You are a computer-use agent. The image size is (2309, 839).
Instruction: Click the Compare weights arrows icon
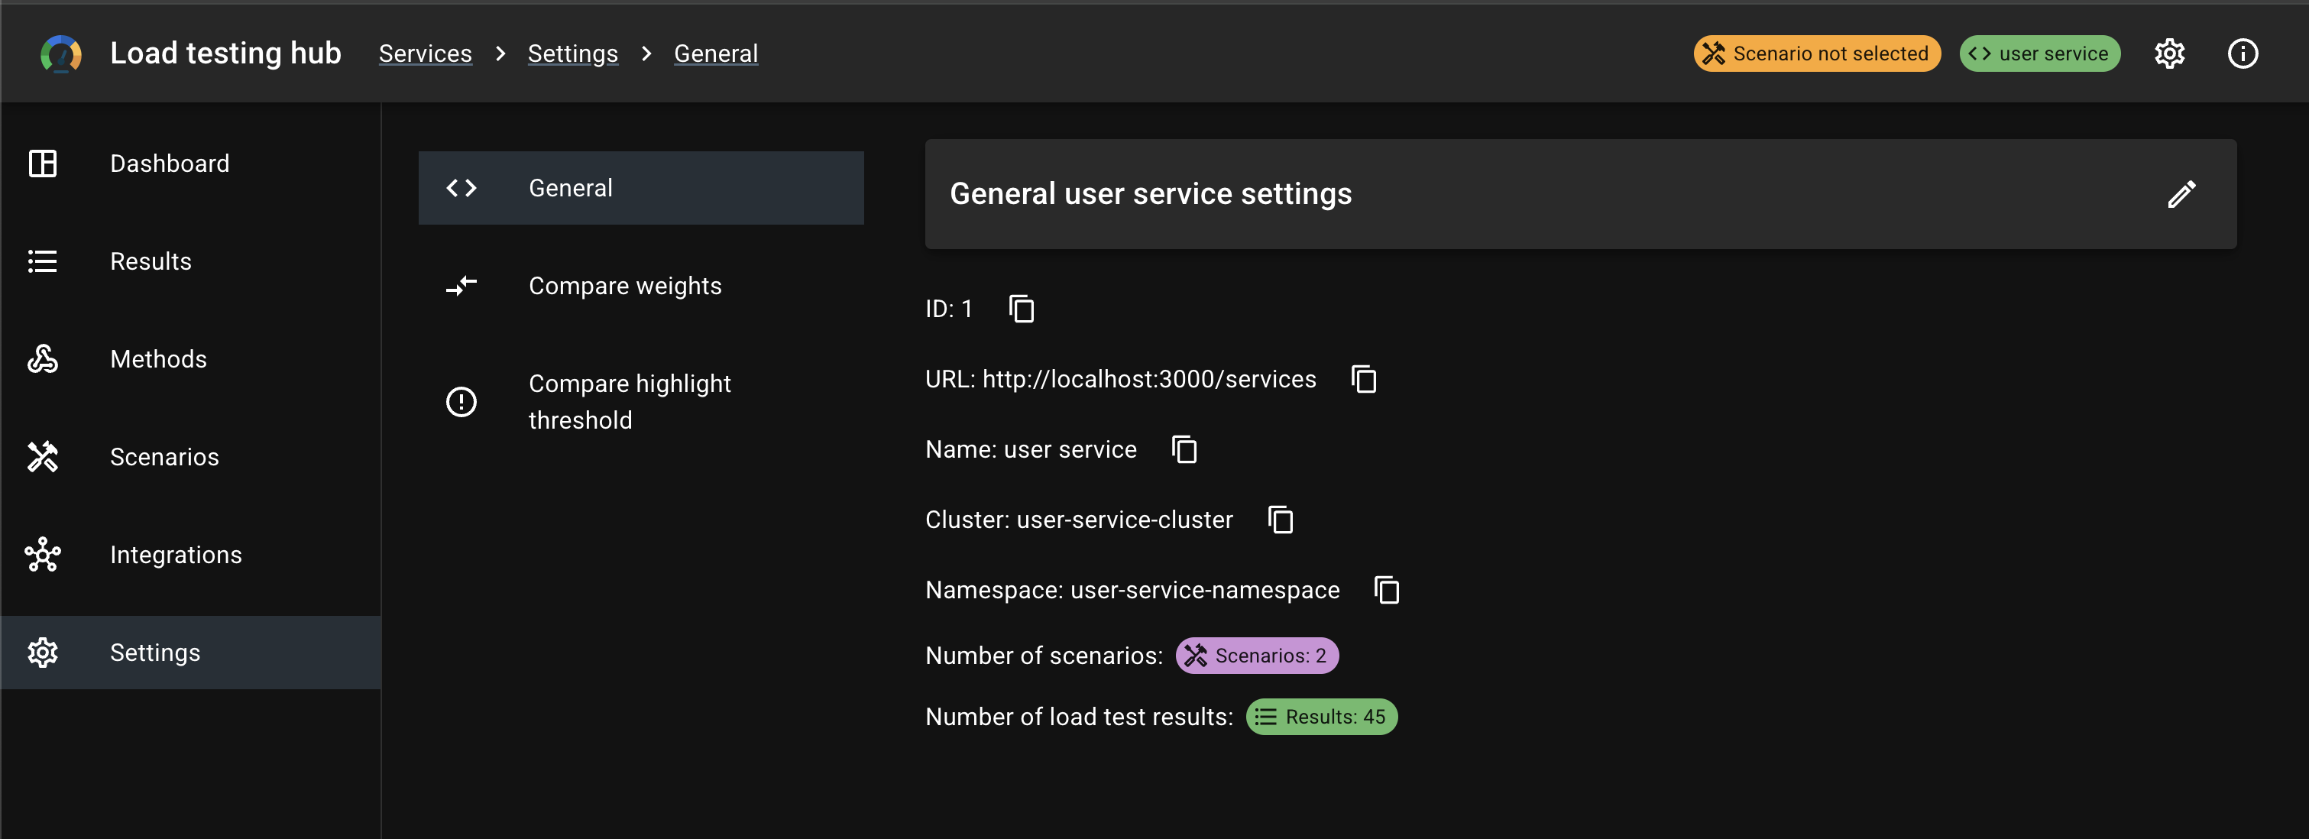(x=461, y=285)
